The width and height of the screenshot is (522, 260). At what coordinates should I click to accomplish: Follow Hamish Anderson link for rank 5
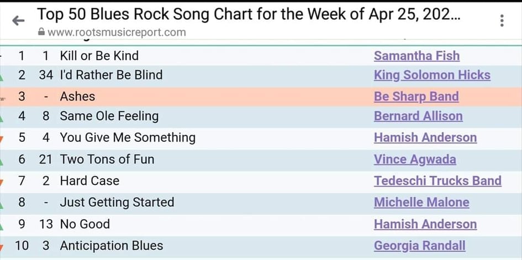(x=425, y=137)
